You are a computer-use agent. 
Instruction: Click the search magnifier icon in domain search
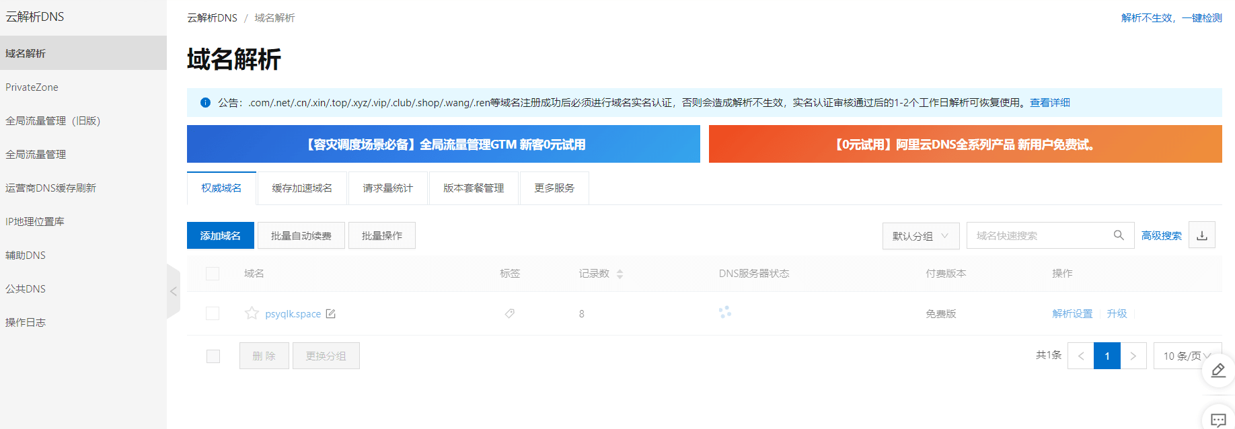[1119, 235]
